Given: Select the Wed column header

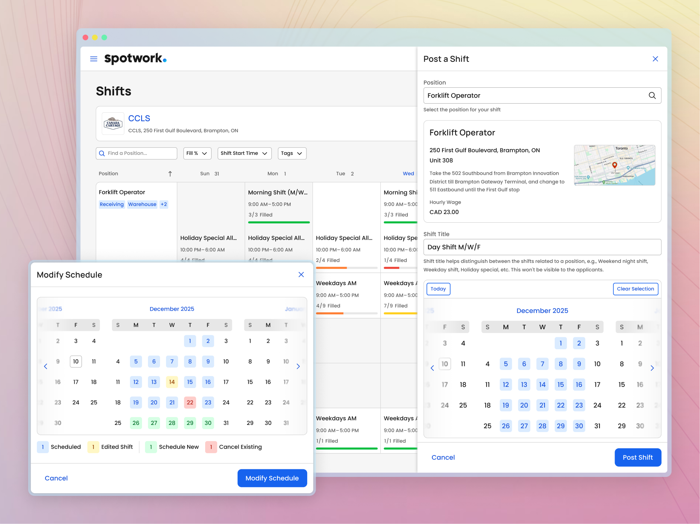Looking at the screenshot, I should tap(408, 174).
